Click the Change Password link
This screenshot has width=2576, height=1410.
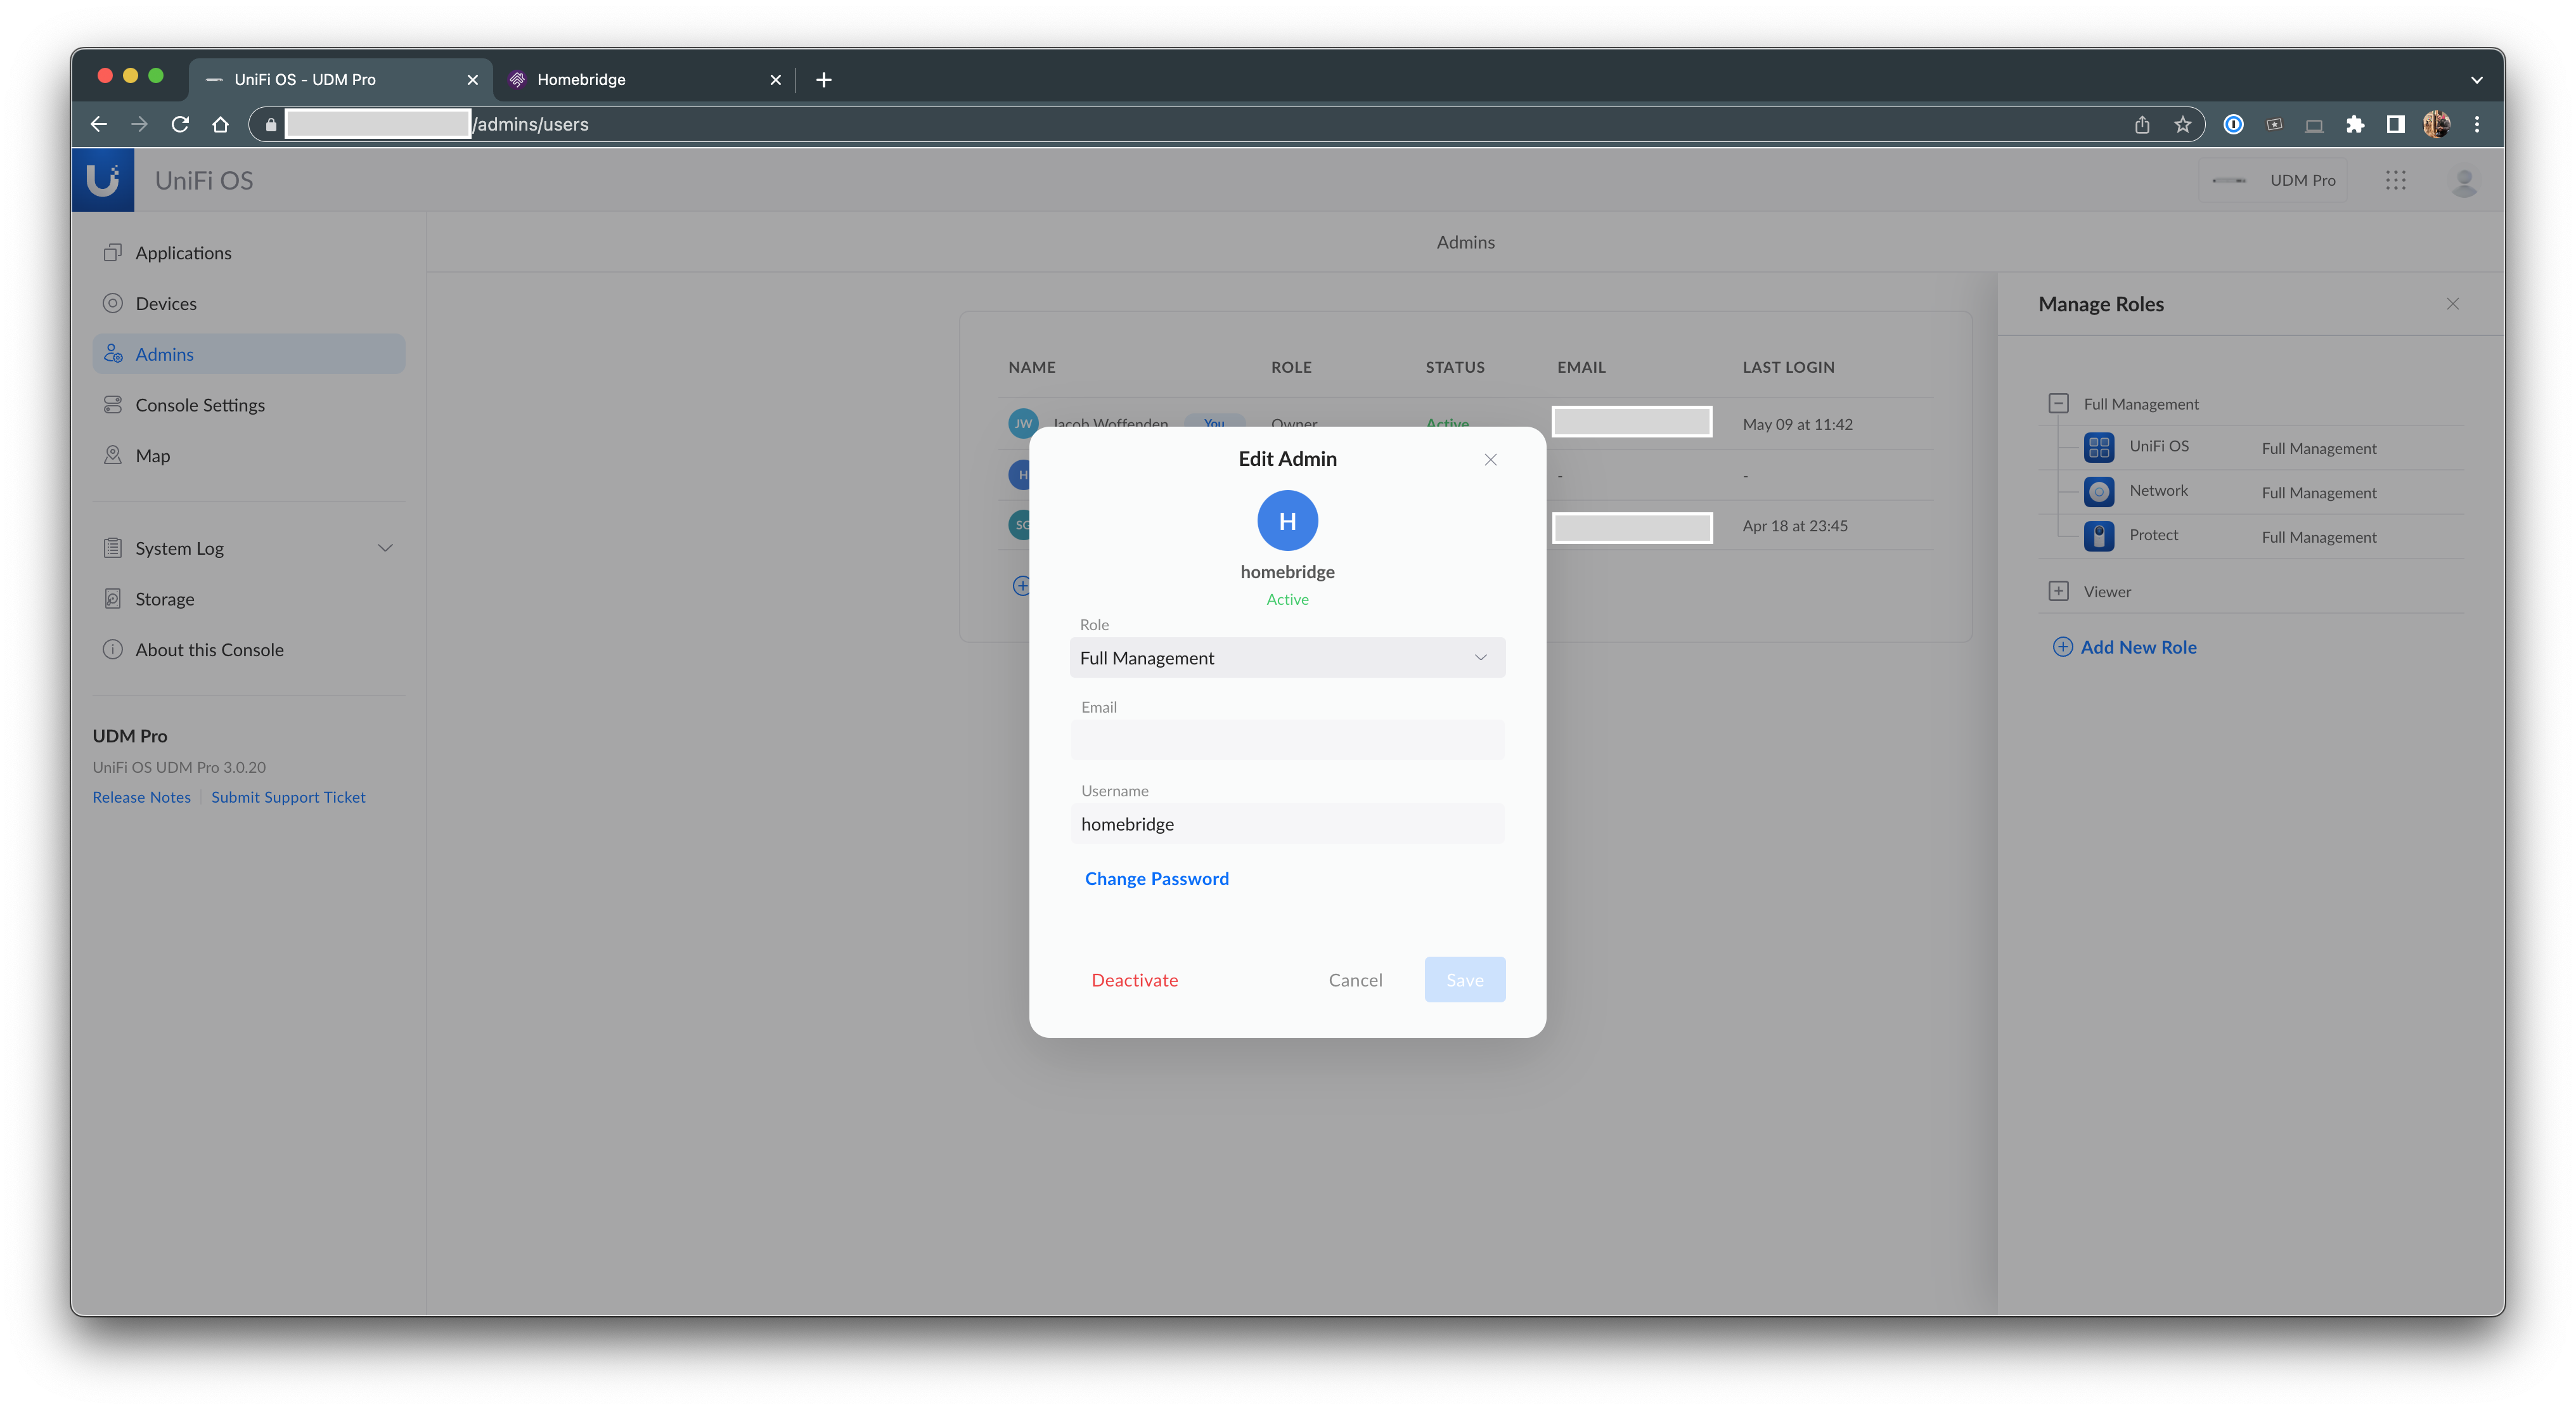tap(1156, 878)
